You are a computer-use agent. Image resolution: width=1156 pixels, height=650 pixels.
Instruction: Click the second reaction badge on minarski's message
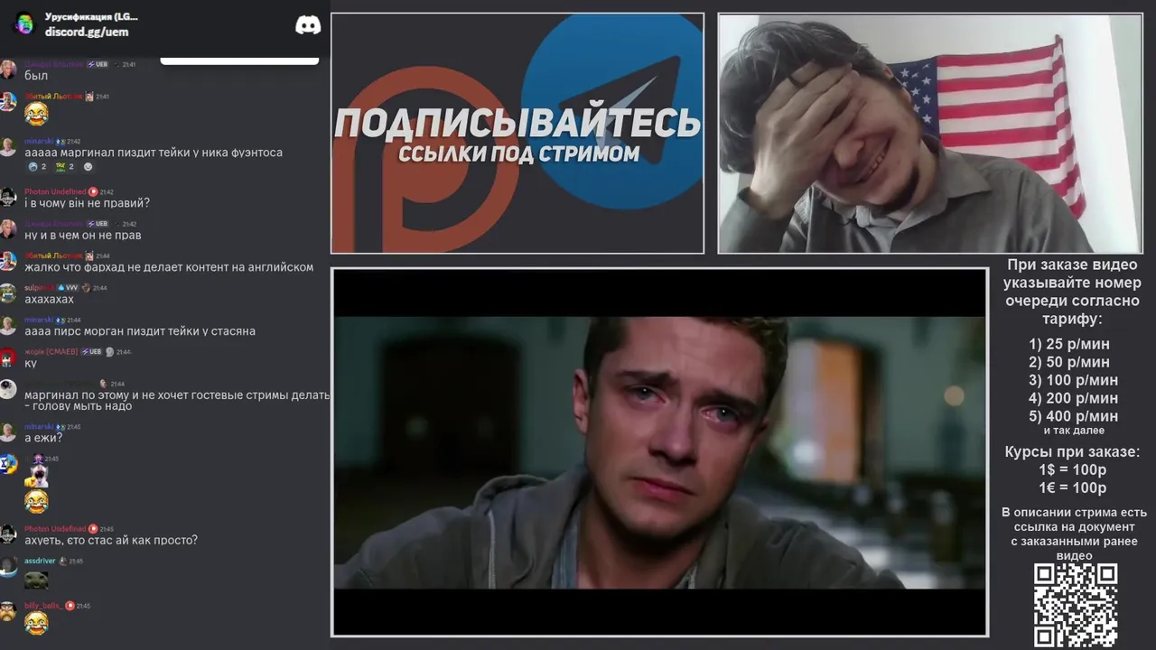pos(64,167)
